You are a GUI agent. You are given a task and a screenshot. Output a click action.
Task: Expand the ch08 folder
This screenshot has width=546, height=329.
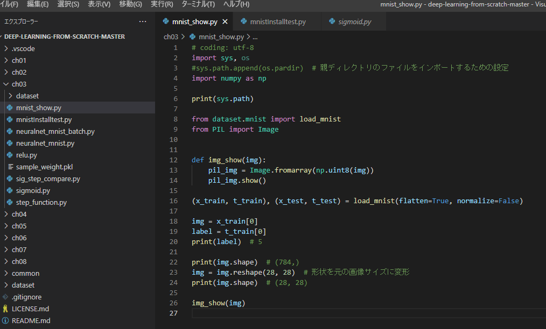pos(6,261)
